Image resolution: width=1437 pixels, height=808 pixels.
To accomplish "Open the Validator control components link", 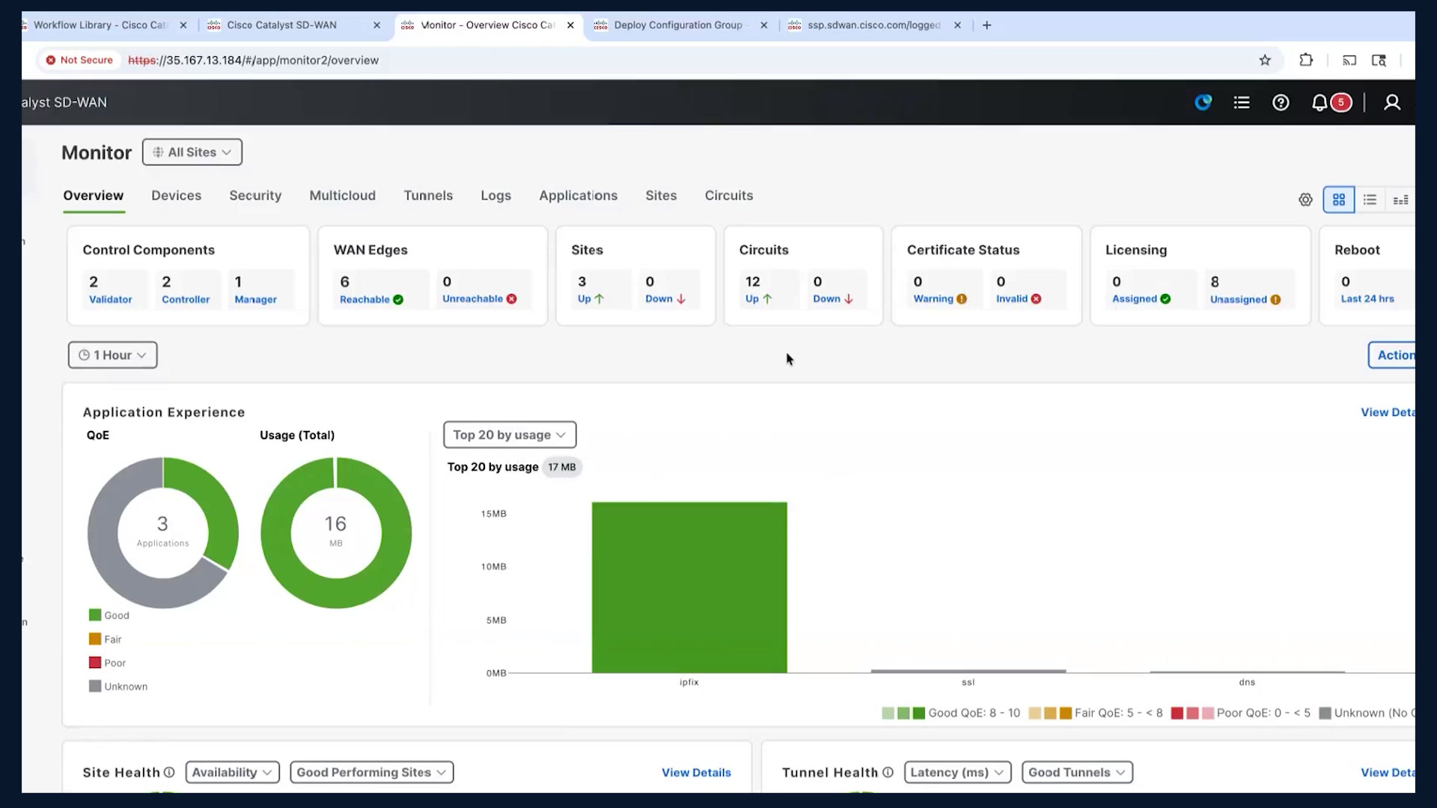I will pyautogui.click(x=110, y=299).
